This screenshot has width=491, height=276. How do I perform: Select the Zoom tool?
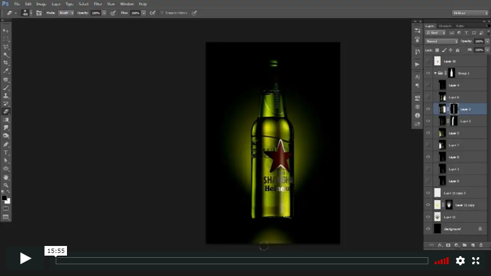tap(6, 185)
